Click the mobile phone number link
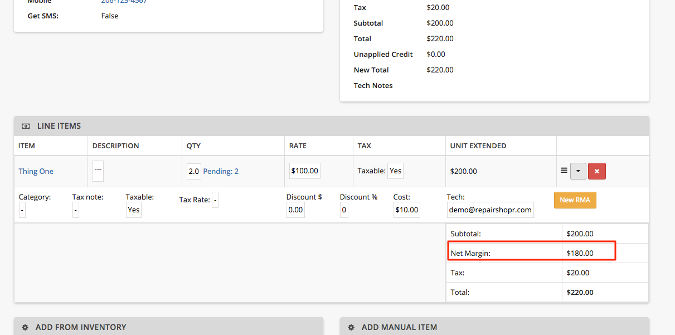This screenshot has width=675, height=335. [124, 2]
